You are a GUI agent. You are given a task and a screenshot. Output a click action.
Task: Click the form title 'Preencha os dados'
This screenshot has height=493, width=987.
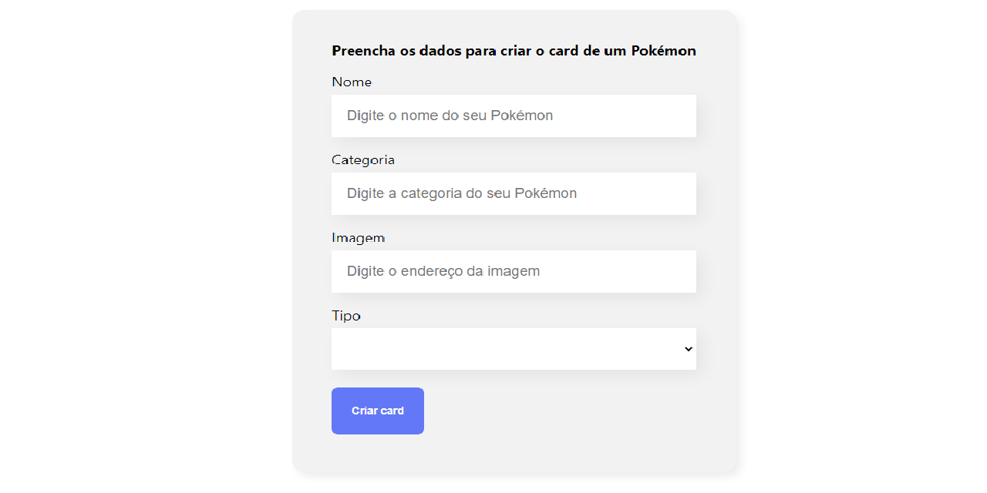tap(514, 50)
